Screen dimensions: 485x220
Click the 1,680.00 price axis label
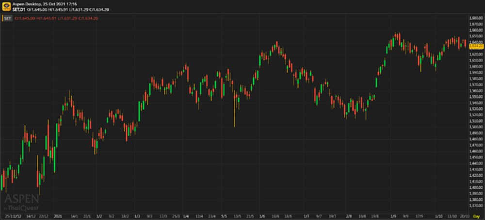[x=476, y=18]
